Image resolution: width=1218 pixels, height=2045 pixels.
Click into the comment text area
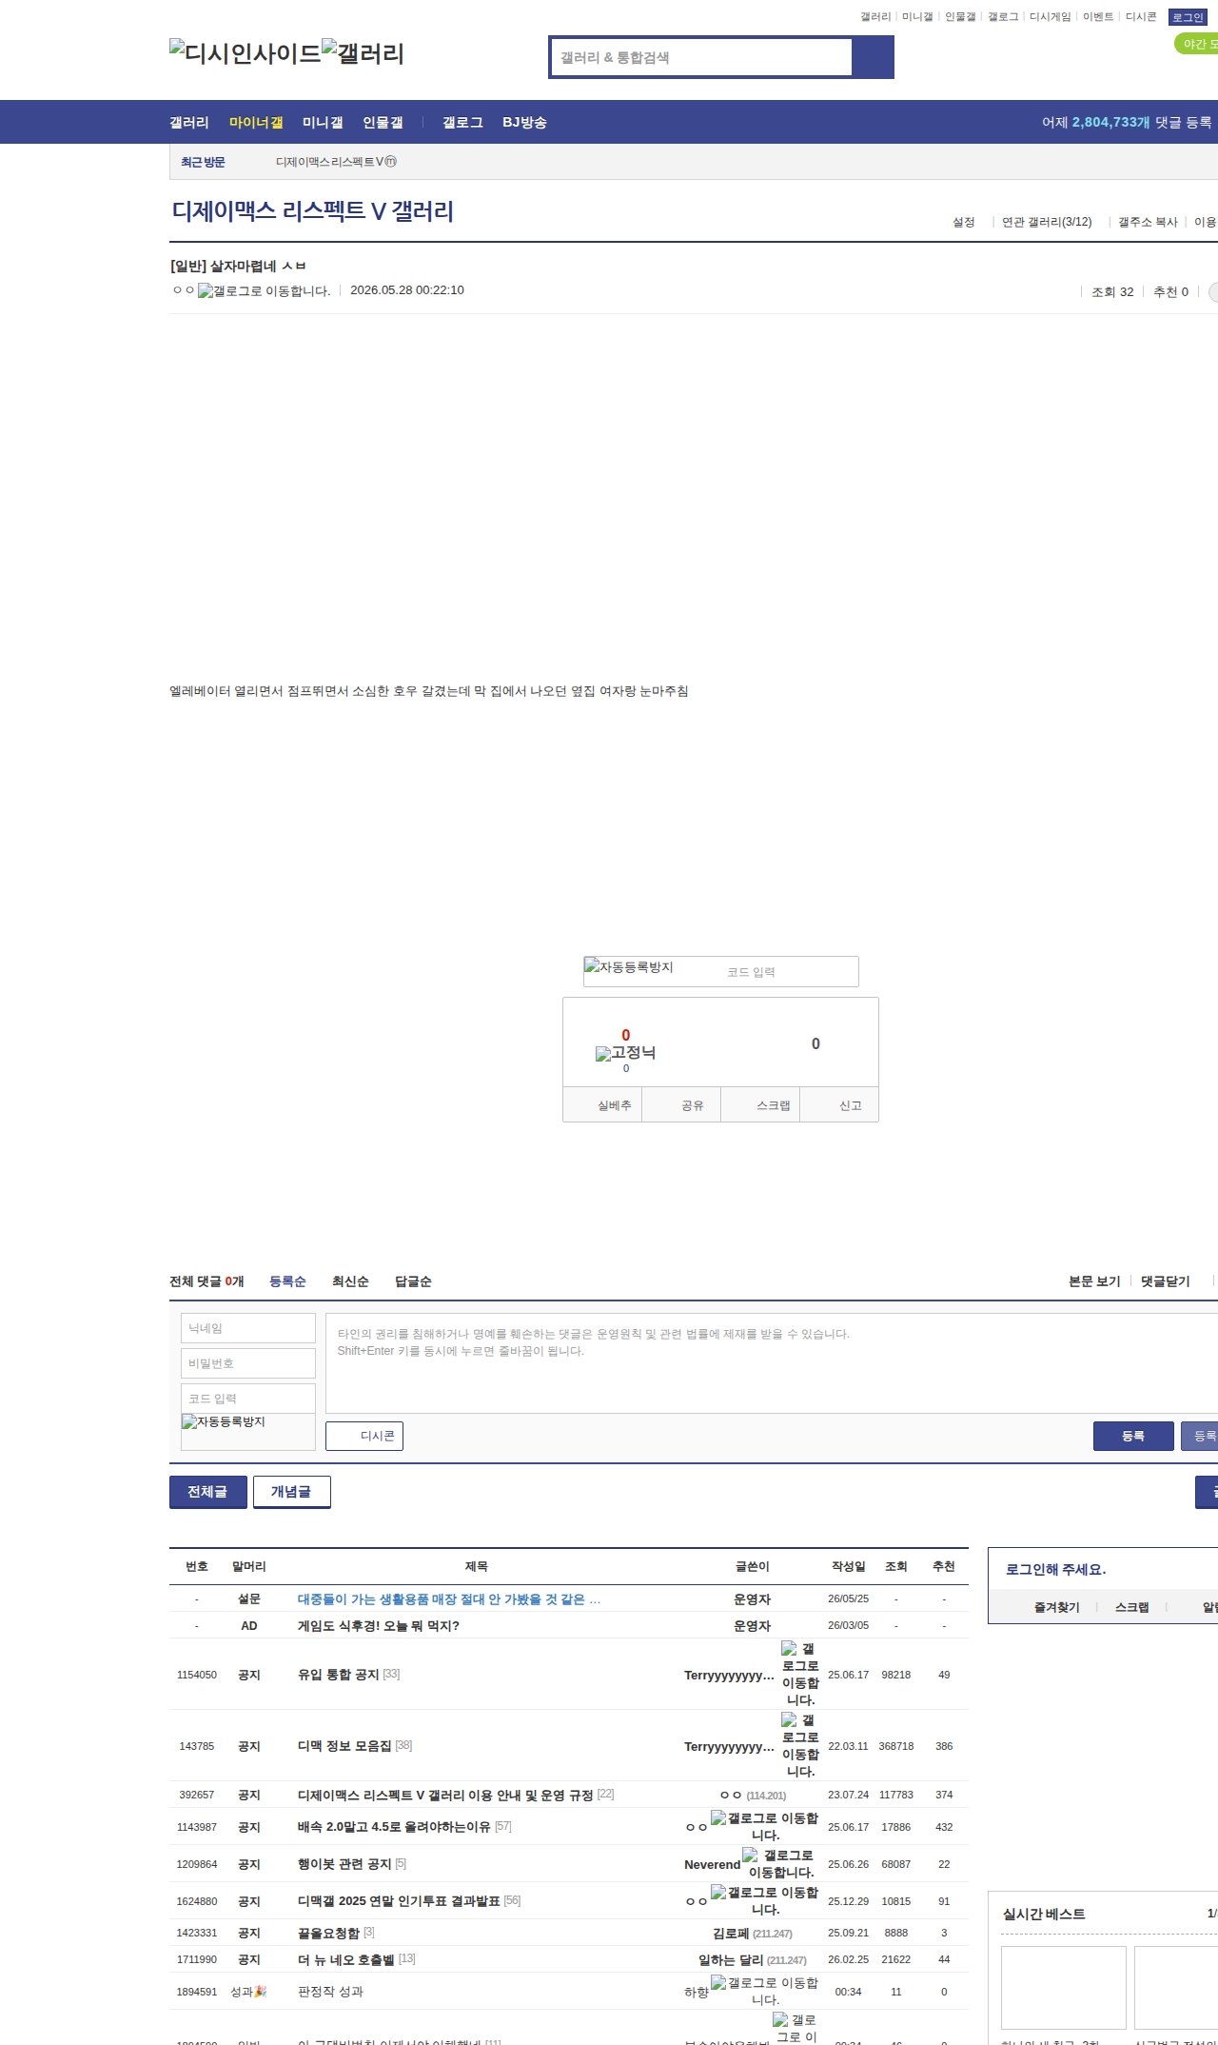pos(772,1363)
